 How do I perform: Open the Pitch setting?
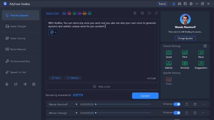click(x=185, y=54)
